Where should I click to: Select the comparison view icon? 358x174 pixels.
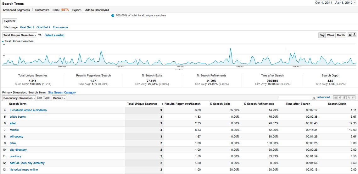coord(349,98)
